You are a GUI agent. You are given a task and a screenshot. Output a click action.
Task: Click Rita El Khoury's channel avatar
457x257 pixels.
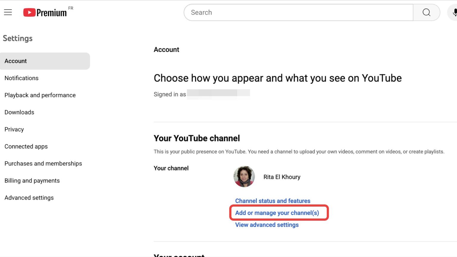point(244,176)
